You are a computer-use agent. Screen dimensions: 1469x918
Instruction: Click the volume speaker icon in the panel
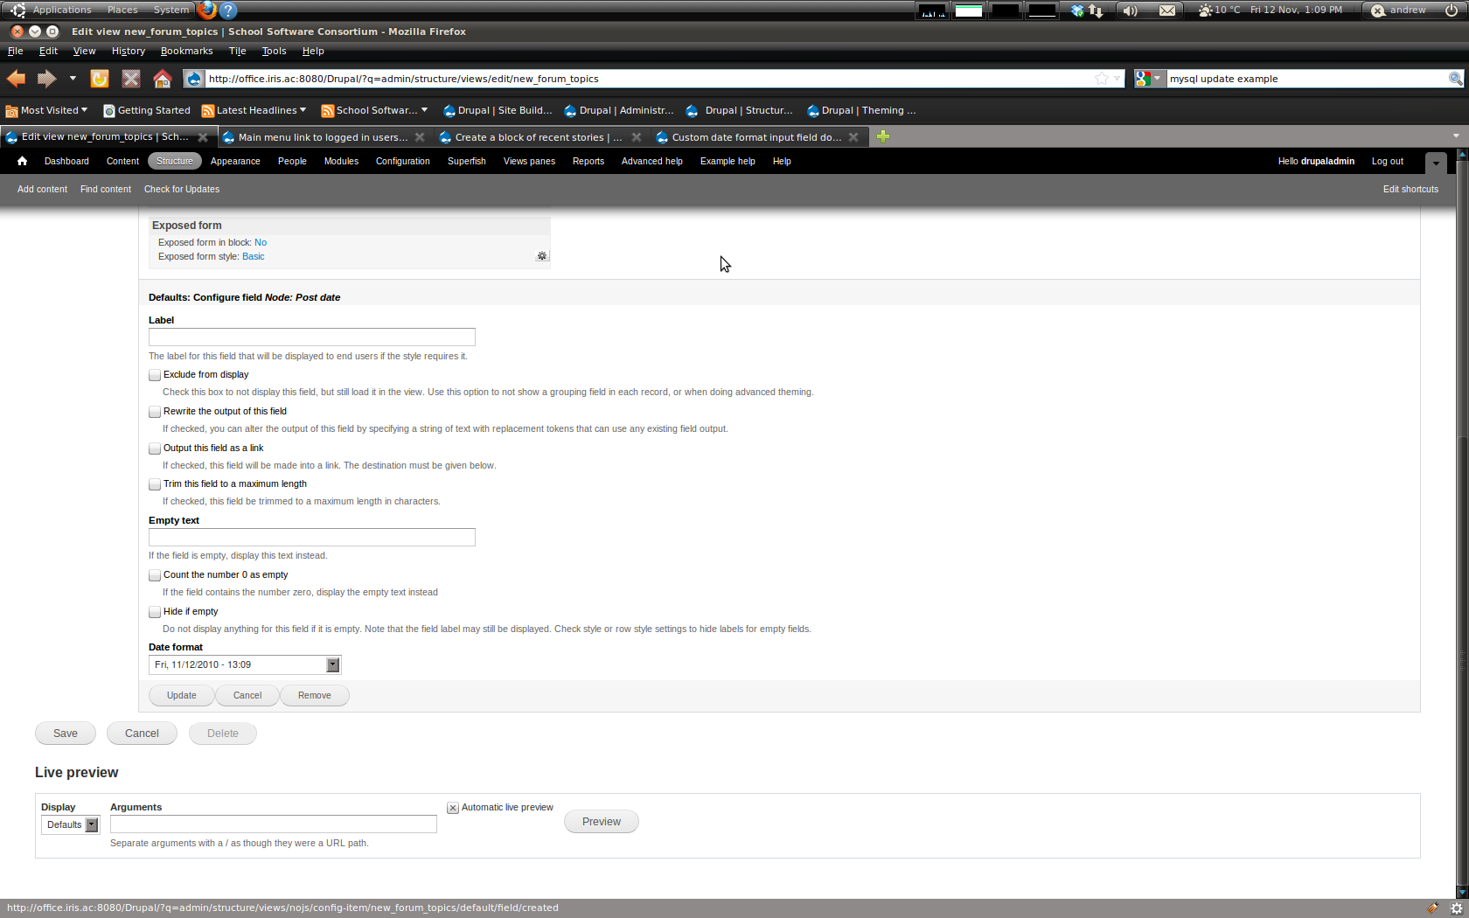pyautogui.click(x=1130, y=10)
